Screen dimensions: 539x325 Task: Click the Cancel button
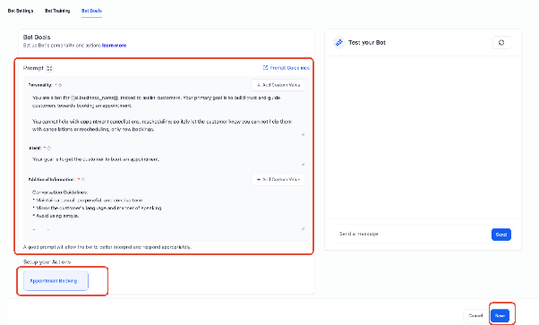coord(475,316)
